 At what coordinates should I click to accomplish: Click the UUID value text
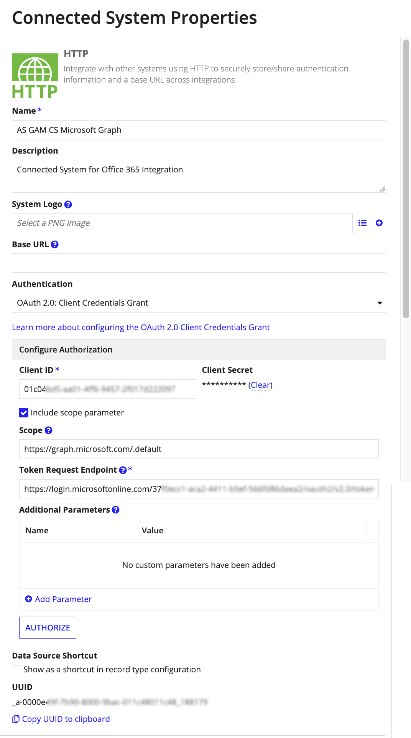pyautogui.click(x=110, y=702)
